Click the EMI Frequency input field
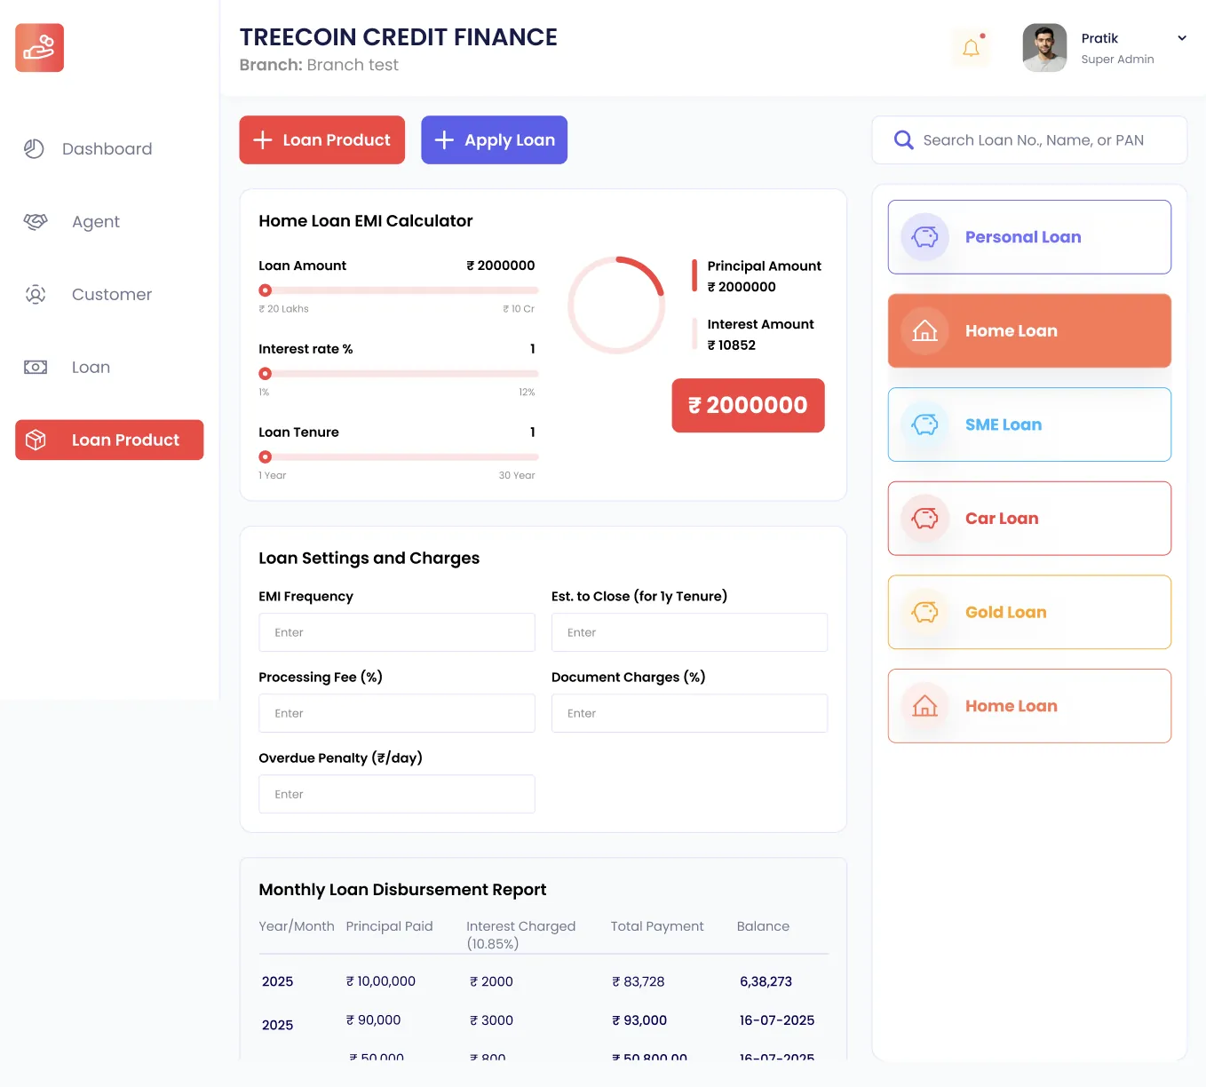Screen dimensions: 1206x1087 tap(397, 633)
